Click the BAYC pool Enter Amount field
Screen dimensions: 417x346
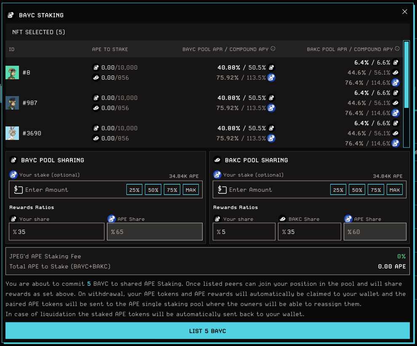point(72,190)
